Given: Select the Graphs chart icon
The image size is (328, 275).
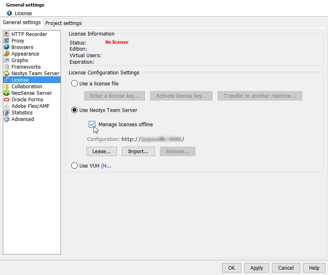Looking at the screenshot, I should pyautogui.click(x=7, y=60).
